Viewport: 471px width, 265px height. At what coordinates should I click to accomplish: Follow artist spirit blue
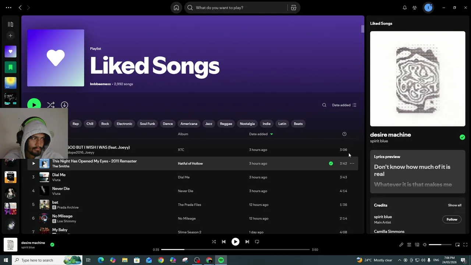pyautogui.click(x=452, y=219)
